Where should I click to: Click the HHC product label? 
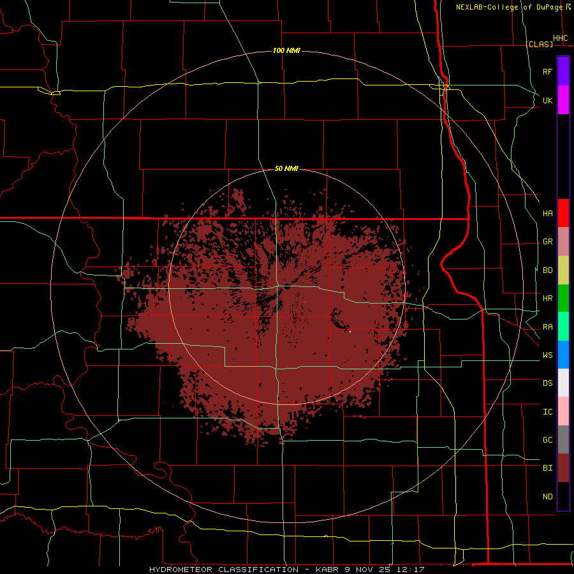pos(560,38)
